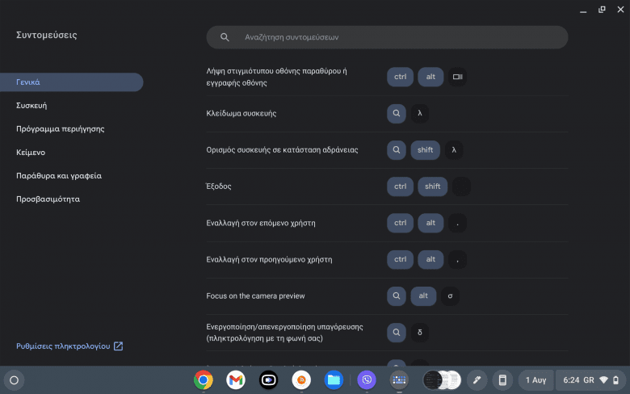Open the Κείμενο category

31,153
